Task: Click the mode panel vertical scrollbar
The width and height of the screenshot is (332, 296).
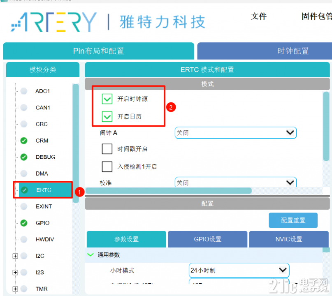Action: tap(326, 126)
